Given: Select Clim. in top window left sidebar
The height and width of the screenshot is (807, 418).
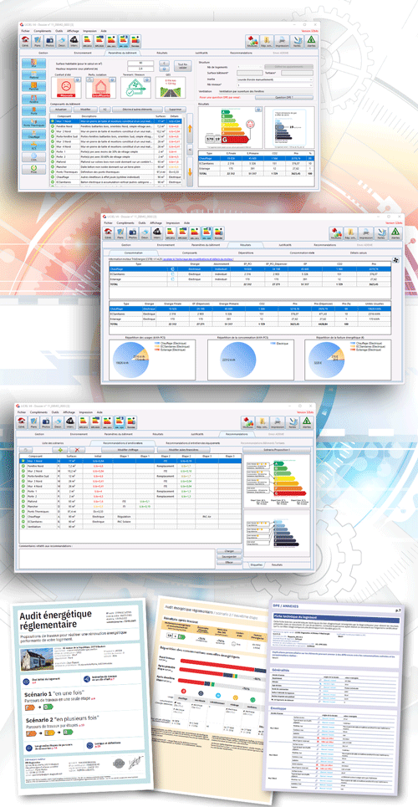Looking at the screenshot, I should (33, 159).
